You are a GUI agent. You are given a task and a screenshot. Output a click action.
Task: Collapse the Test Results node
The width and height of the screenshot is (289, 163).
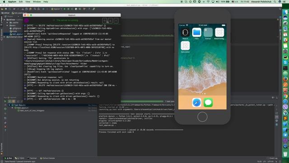9,105
